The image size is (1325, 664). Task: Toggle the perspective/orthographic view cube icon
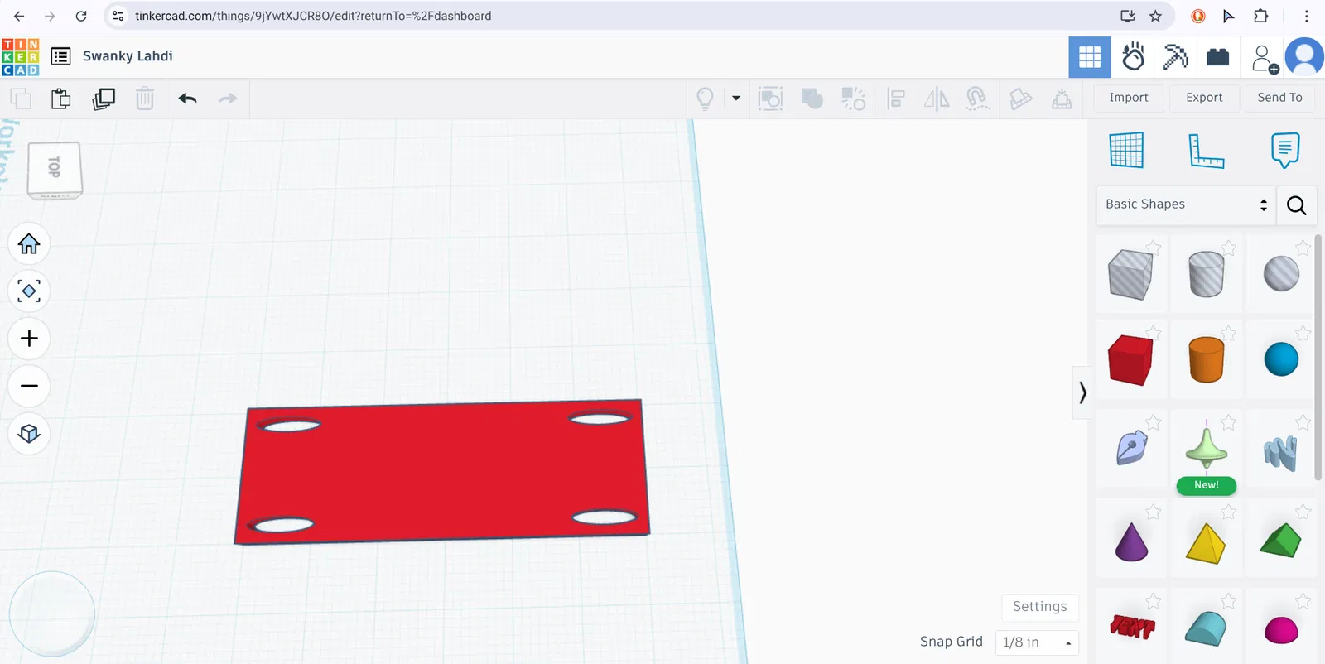pos(29,434)
